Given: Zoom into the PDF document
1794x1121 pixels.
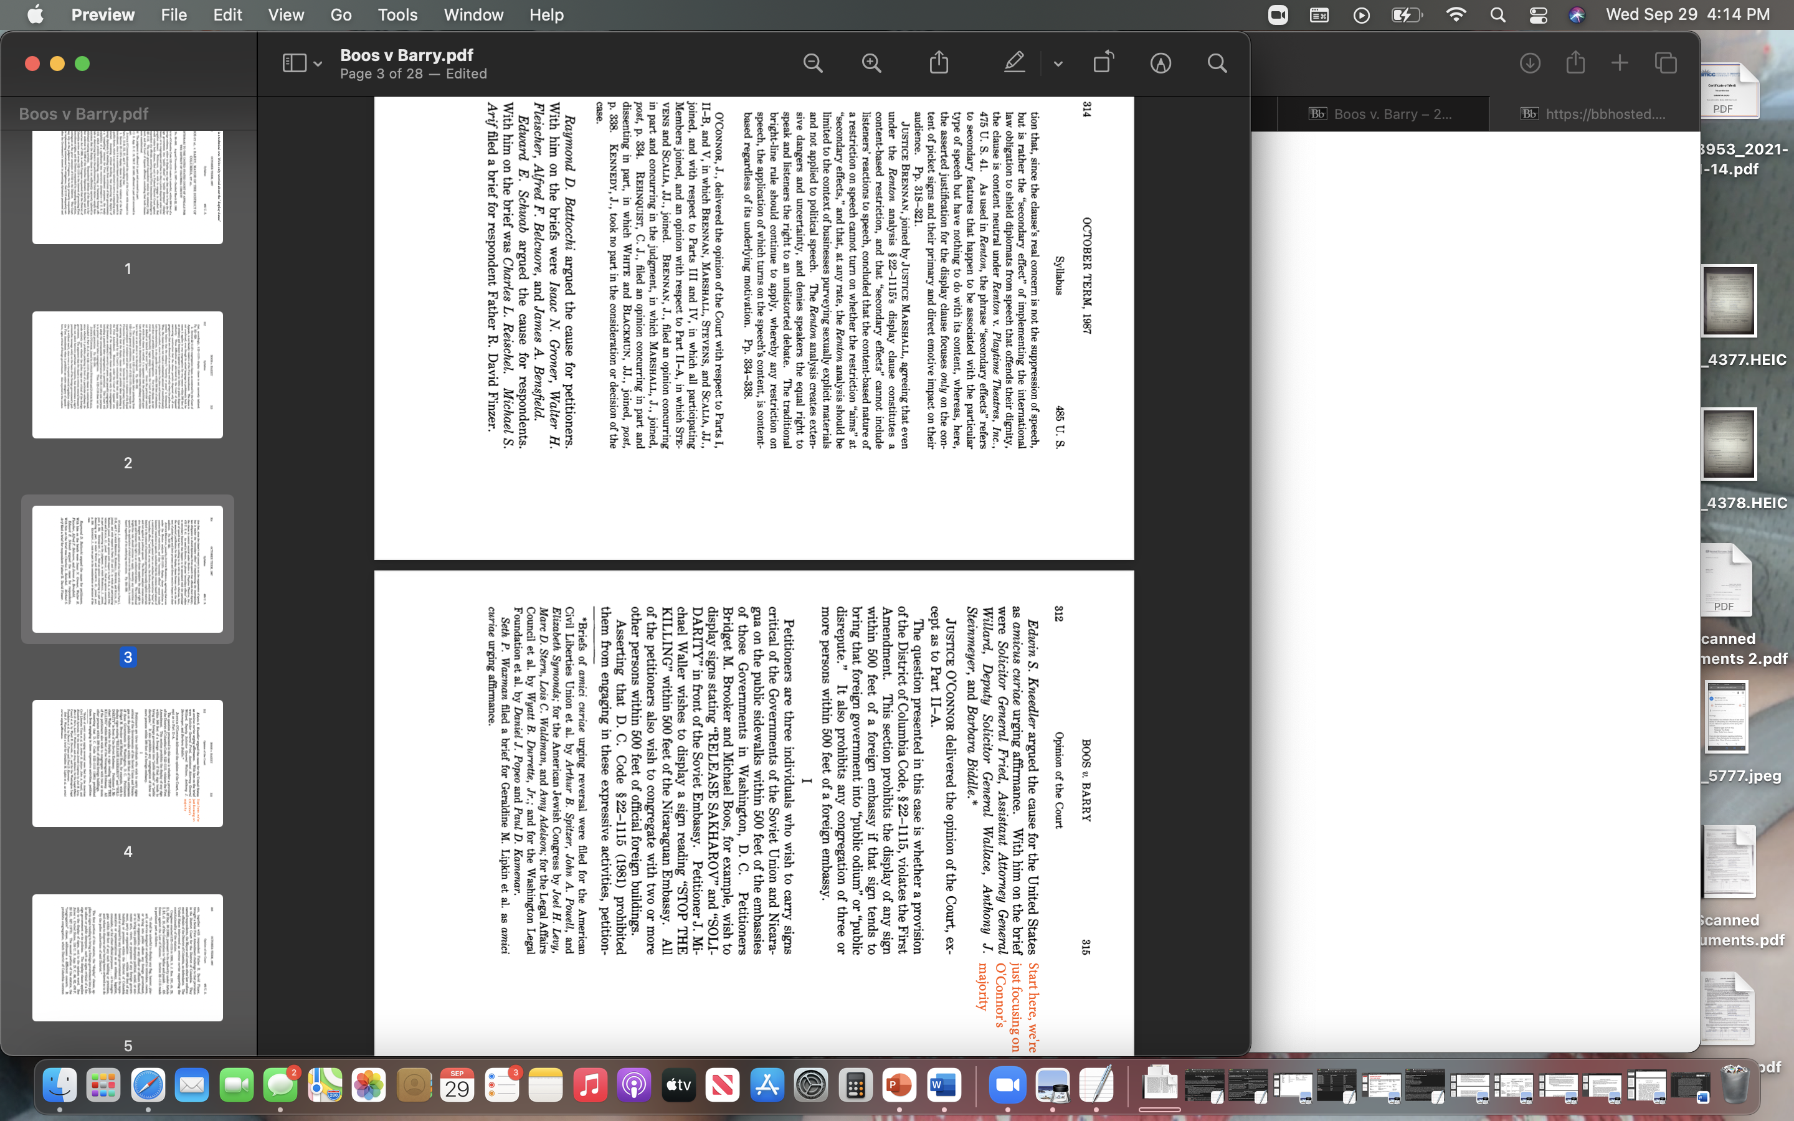Looking at the screenshot, I should [x=871, y=62].
